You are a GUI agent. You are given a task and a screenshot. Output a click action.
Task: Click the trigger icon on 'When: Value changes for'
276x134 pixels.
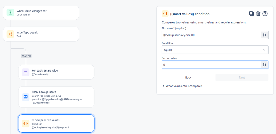pos(10,12)
